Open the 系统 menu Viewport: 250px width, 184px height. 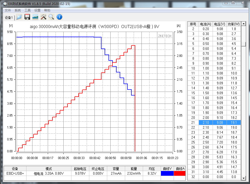pyautogui.click(x=18, y=10)
